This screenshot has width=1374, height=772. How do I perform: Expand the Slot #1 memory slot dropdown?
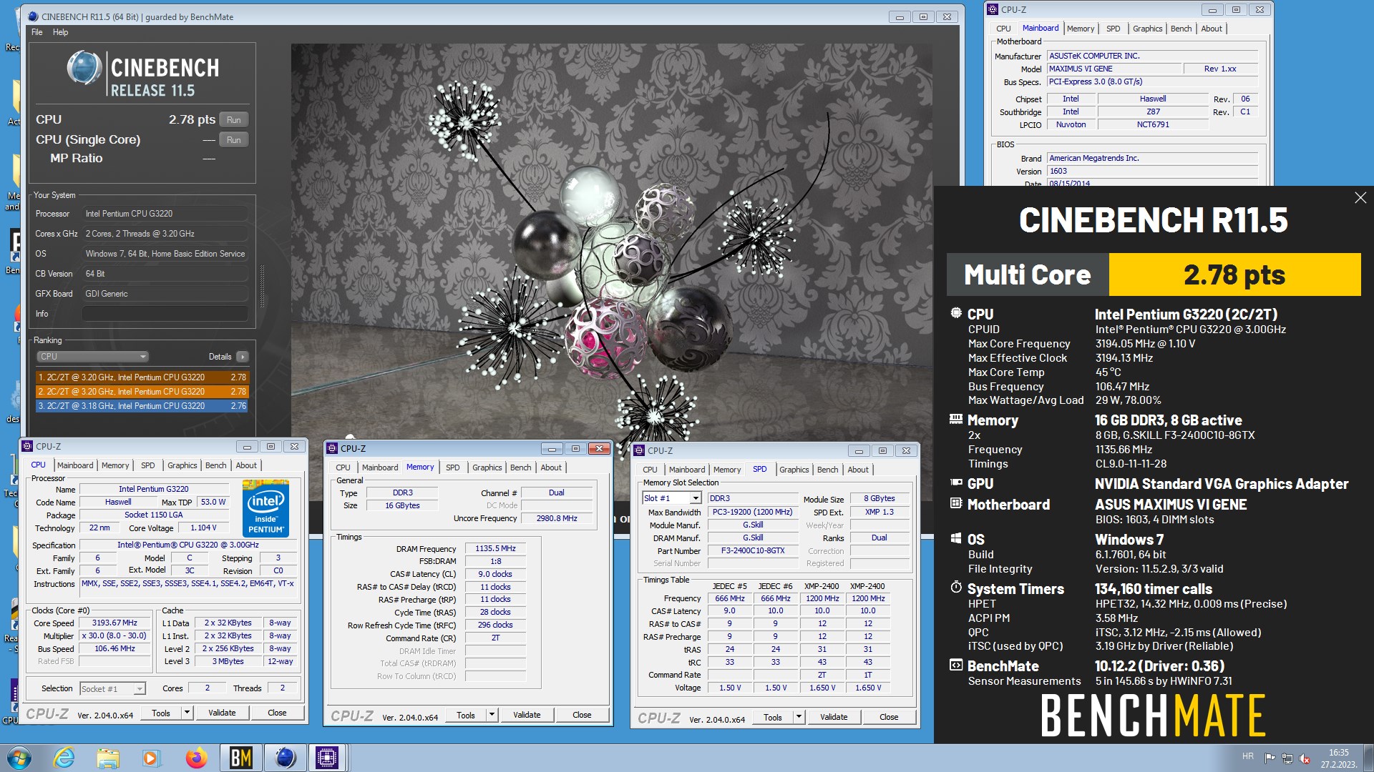click(x=695, y=498)
